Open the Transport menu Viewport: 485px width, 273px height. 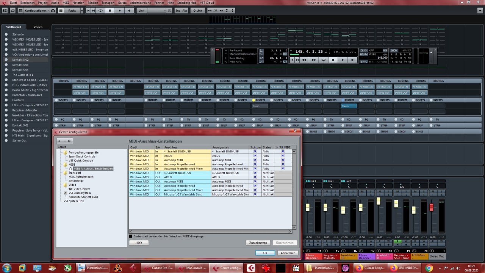click(x=108, y=2)
